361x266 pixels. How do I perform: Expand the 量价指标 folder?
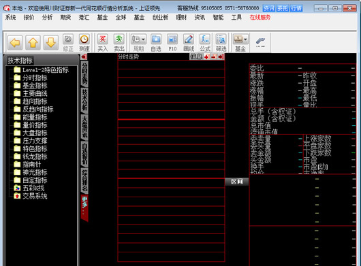(31, 125)
